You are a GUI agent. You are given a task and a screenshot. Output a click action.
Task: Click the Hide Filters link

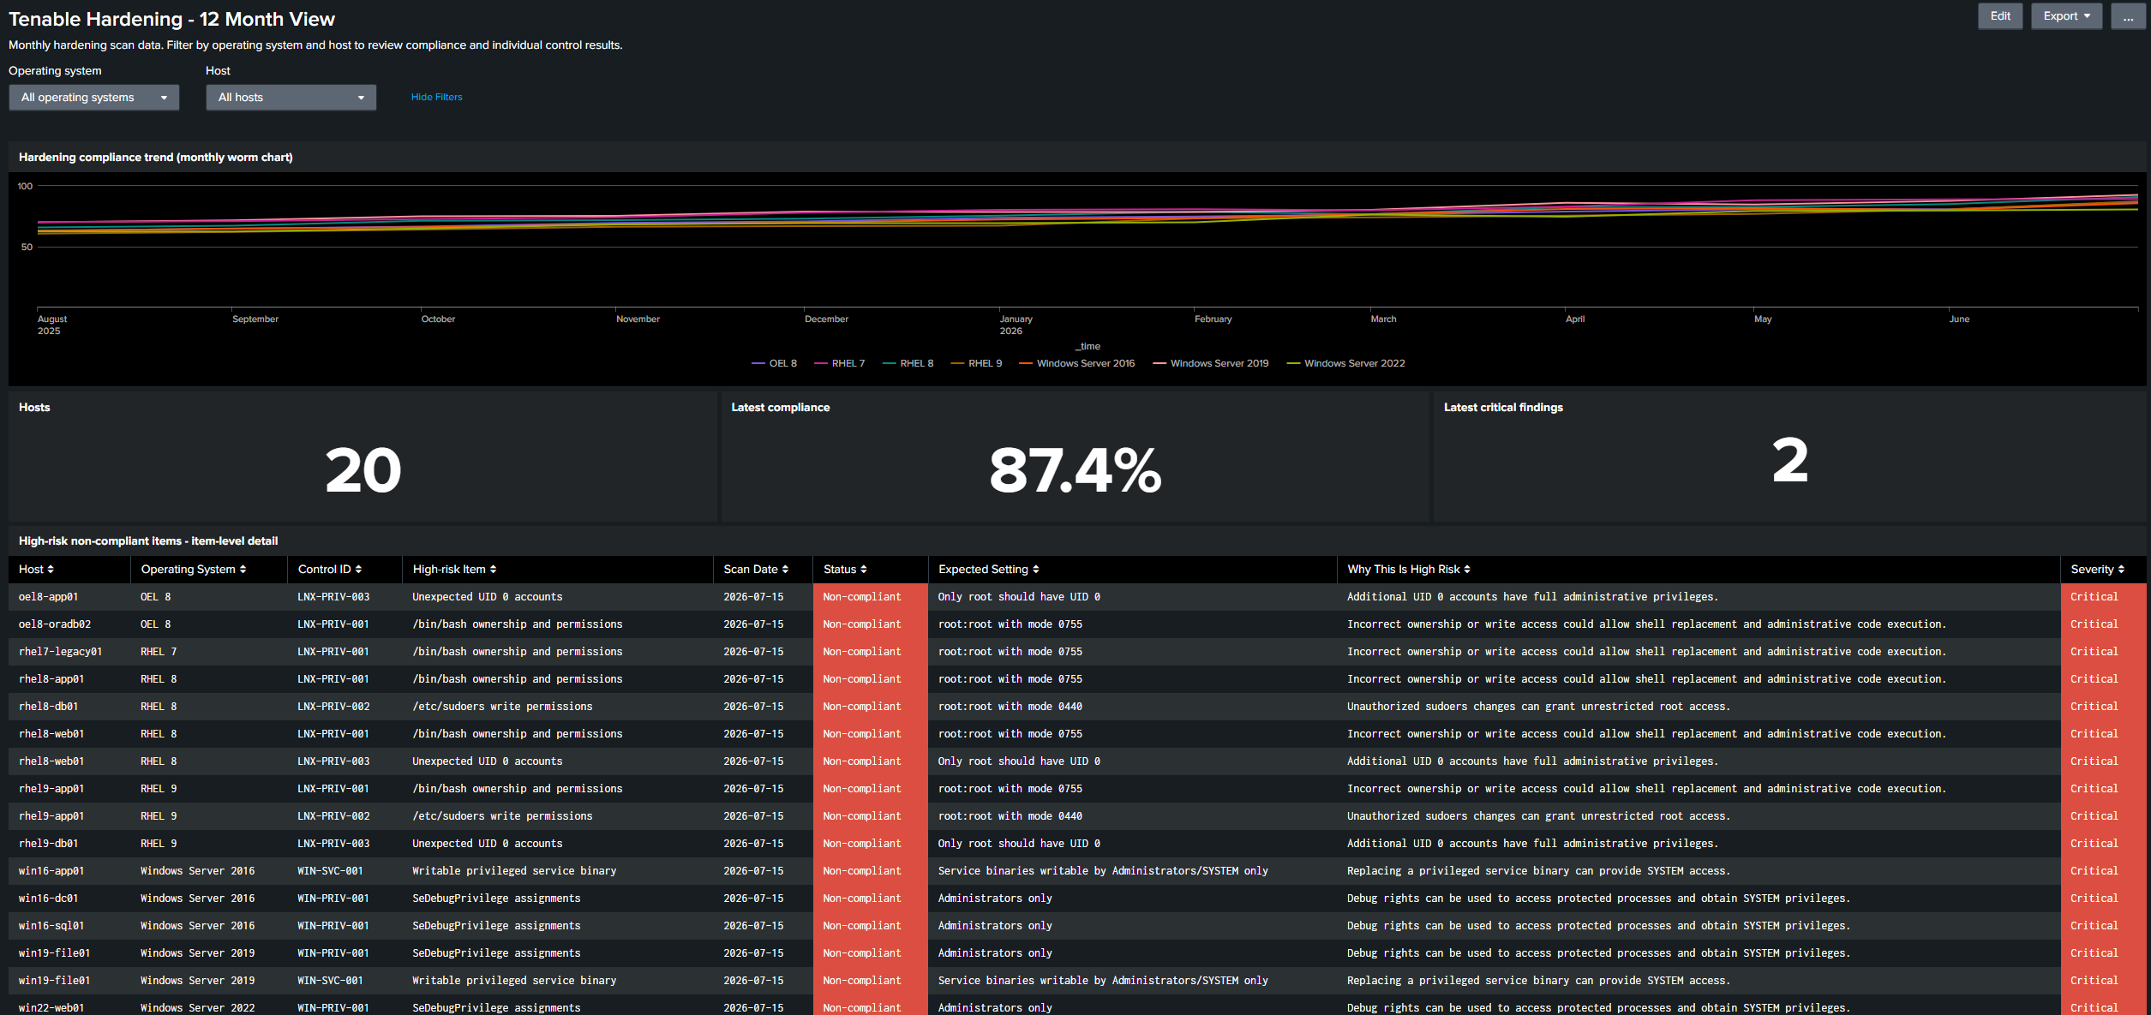click(x=436, y=98)
